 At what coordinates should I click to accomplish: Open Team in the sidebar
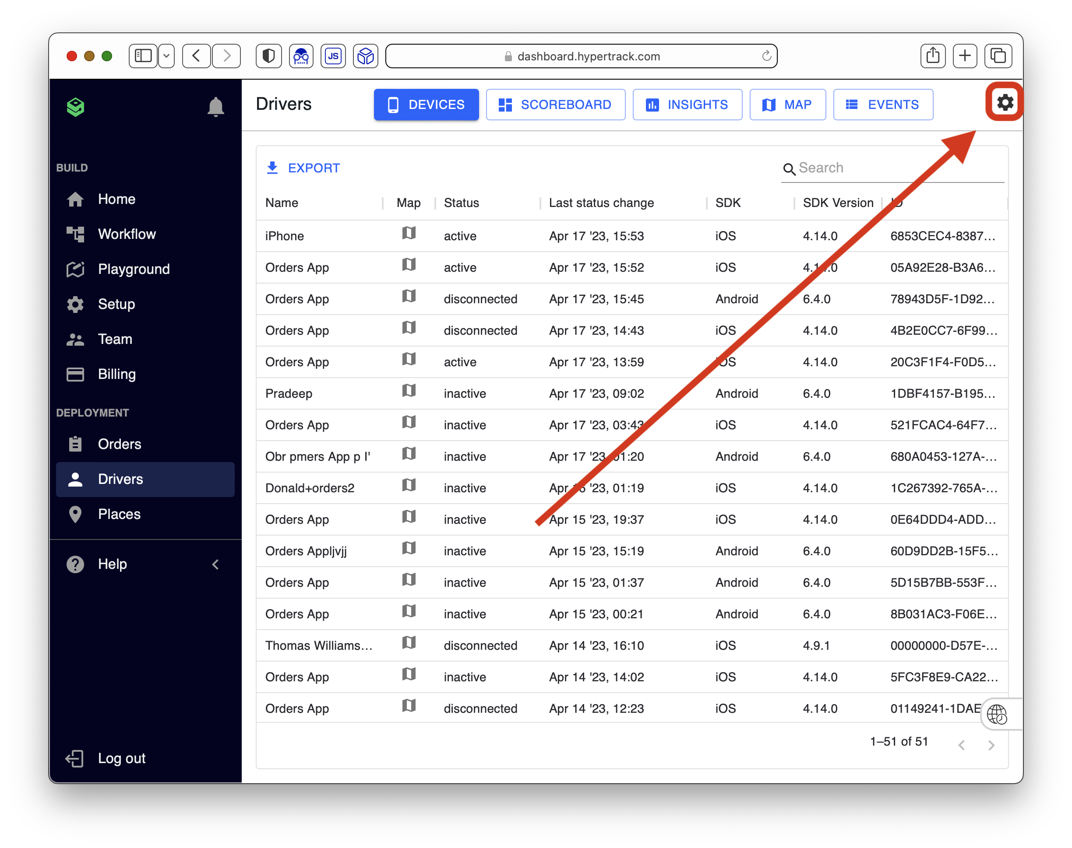click(x=145, y=339)
